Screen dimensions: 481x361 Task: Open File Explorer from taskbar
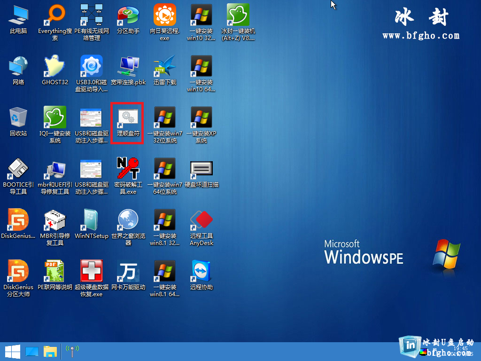click(x=50, y=352)
